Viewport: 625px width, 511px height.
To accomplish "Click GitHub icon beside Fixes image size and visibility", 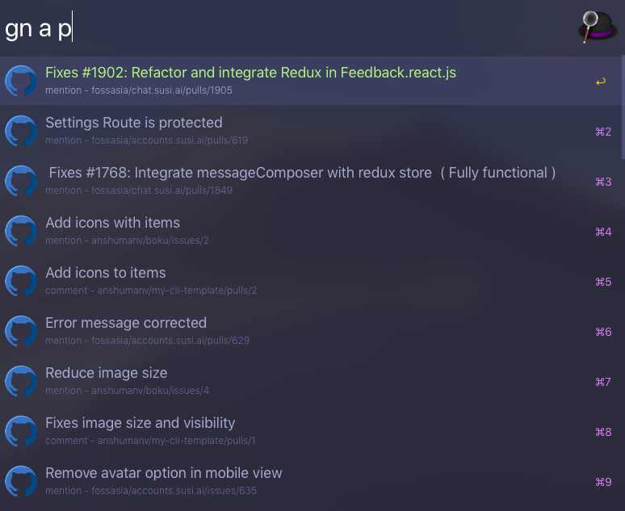I will pos(21,431).
